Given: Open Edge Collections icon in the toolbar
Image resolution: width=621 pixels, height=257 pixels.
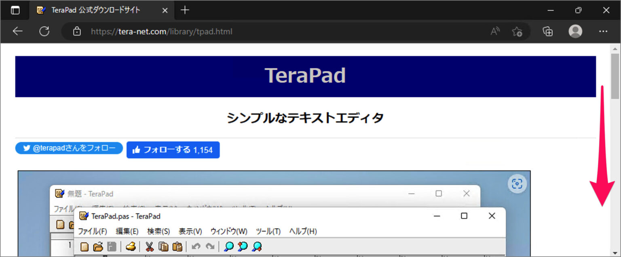Looking at the screenshot, I should (x=547, y=31).
